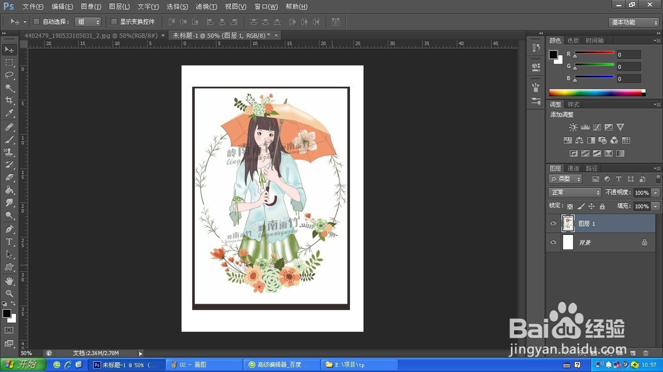Open the status bar info arrow
This screenshot has width=663, height=372.
pos(141,353)
